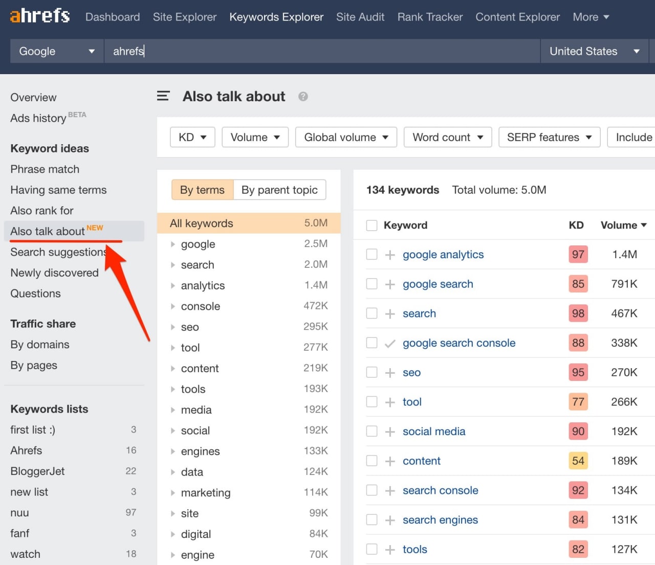
Task: Click the checkmark icon for 'google search console'
Action: point(390,343)
